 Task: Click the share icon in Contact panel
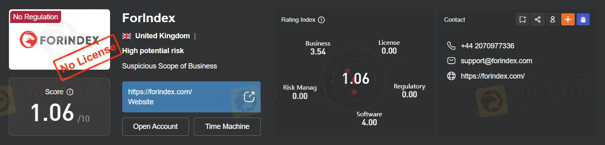537,19
